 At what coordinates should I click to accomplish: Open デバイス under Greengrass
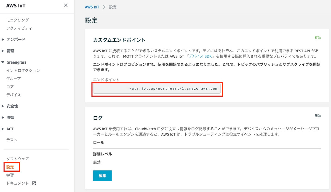click(14, 95)
